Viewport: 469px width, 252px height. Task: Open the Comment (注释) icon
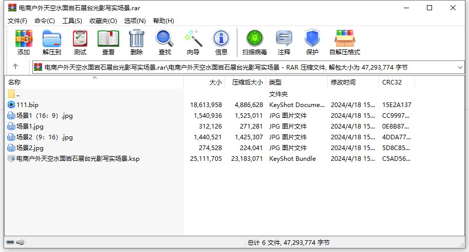[284, 38]
